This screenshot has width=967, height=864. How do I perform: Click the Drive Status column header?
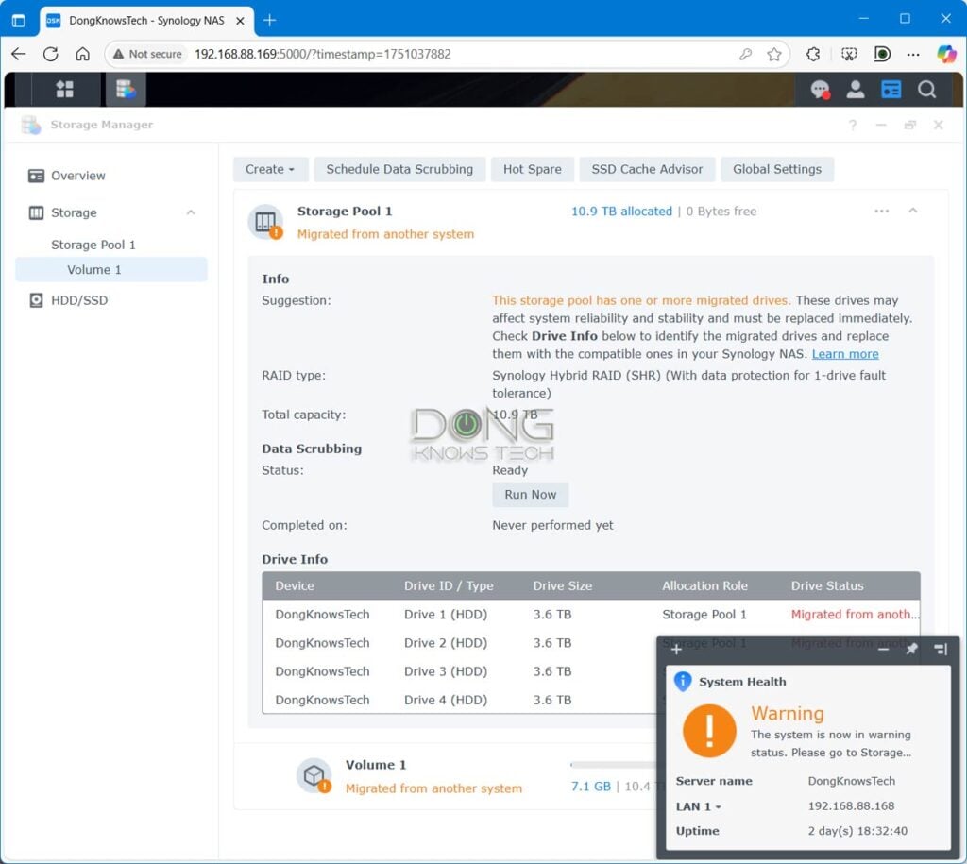(827, 585)
